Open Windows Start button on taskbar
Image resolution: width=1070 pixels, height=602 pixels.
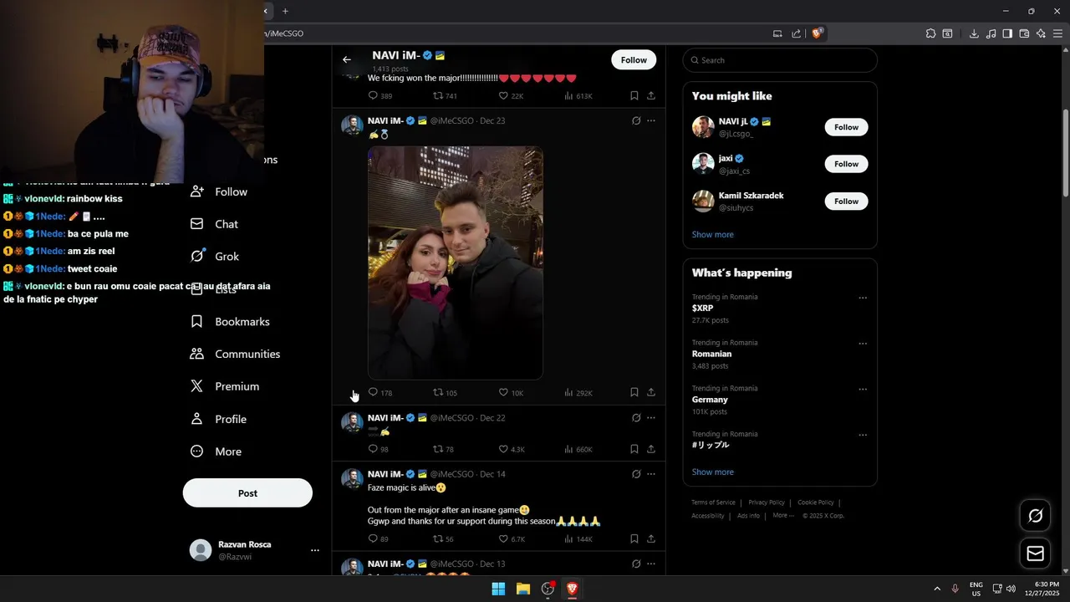[x=498, y=589]
